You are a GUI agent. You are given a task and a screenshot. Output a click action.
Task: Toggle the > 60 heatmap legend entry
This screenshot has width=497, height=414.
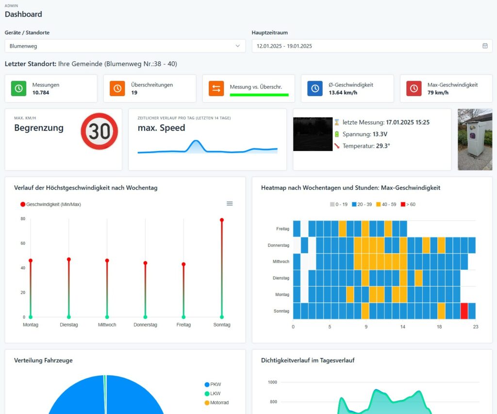coord(408,204)
